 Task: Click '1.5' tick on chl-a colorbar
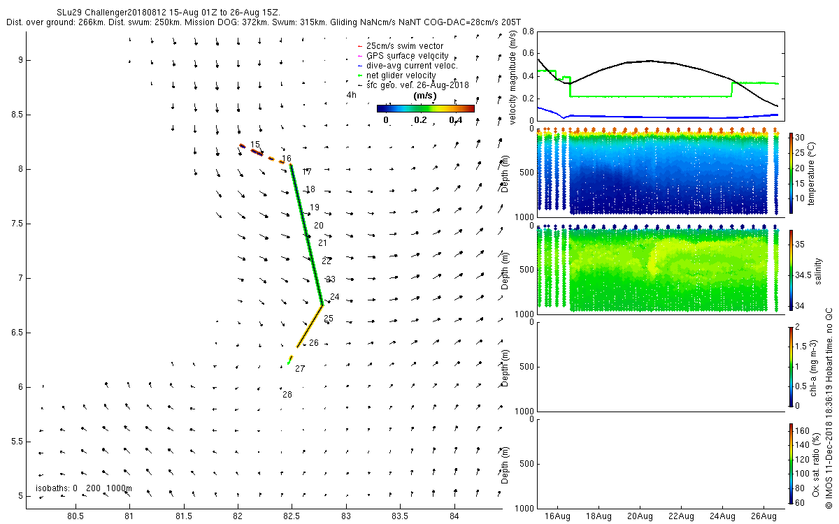coord(801,346)
